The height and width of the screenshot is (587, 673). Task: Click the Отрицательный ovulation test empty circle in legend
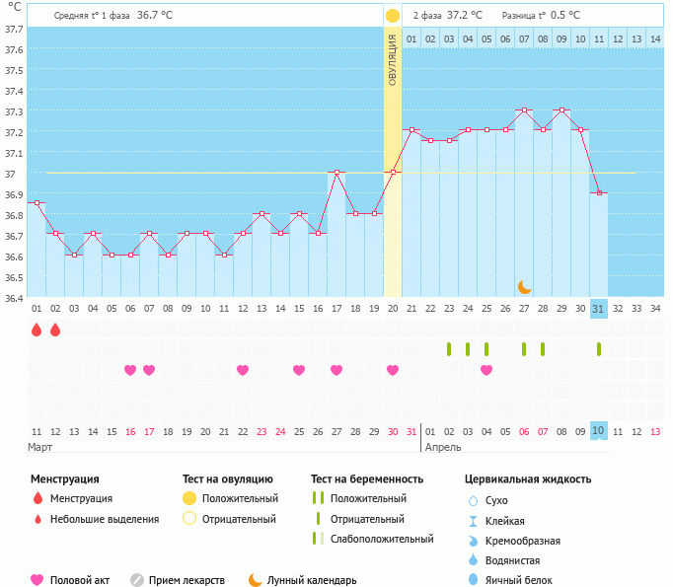click(189, 519)
